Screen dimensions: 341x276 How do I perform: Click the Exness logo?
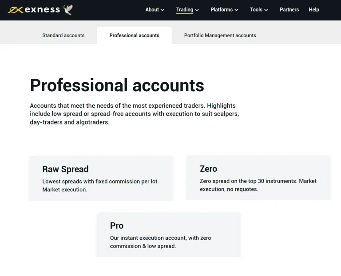[x=34, y=10]
